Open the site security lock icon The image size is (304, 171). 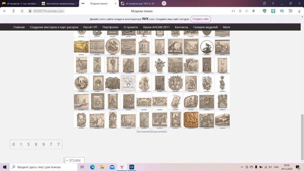point(30,11)
